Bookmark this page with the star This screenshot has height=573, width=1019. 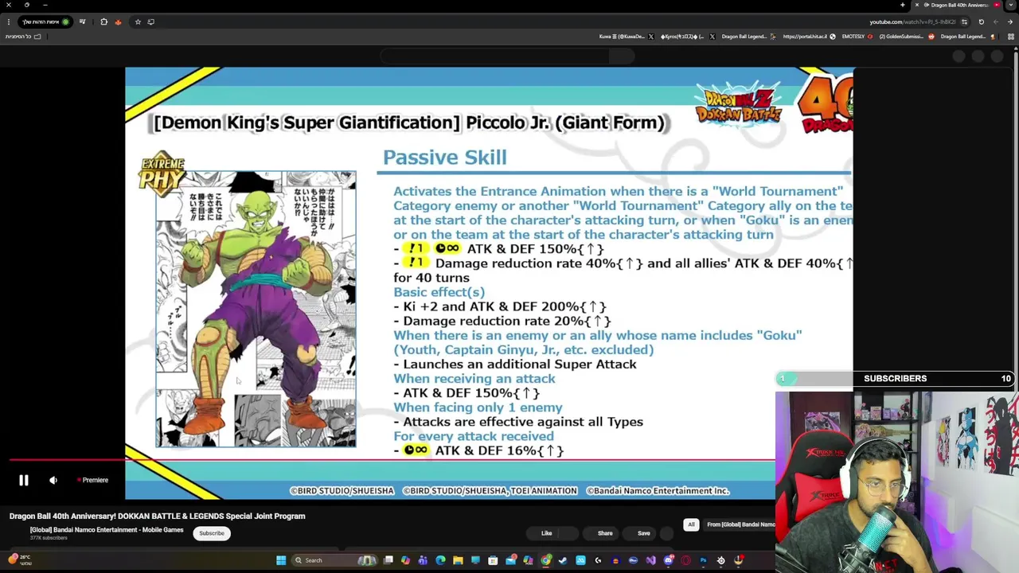point(138,21)
